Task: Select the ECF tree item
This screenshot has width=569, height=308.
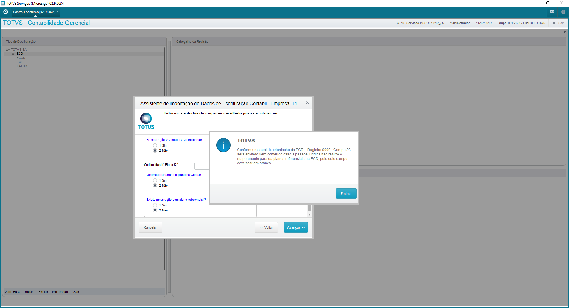Action: pyautogui.click(x=20, y=62)
